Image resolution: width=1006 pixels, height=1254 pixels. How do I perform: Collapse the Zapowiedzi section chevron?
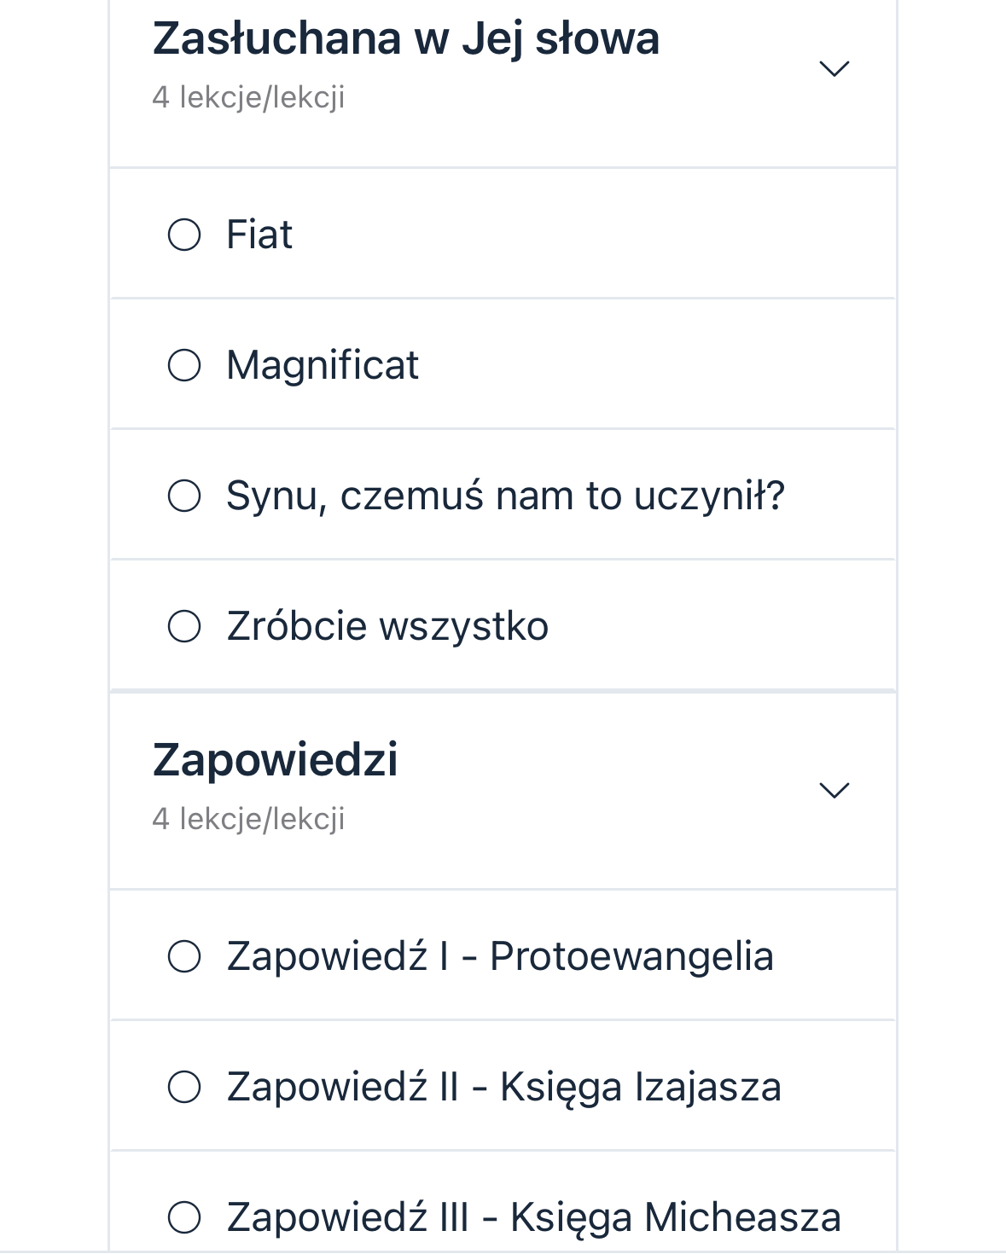[x=834, y=790]
